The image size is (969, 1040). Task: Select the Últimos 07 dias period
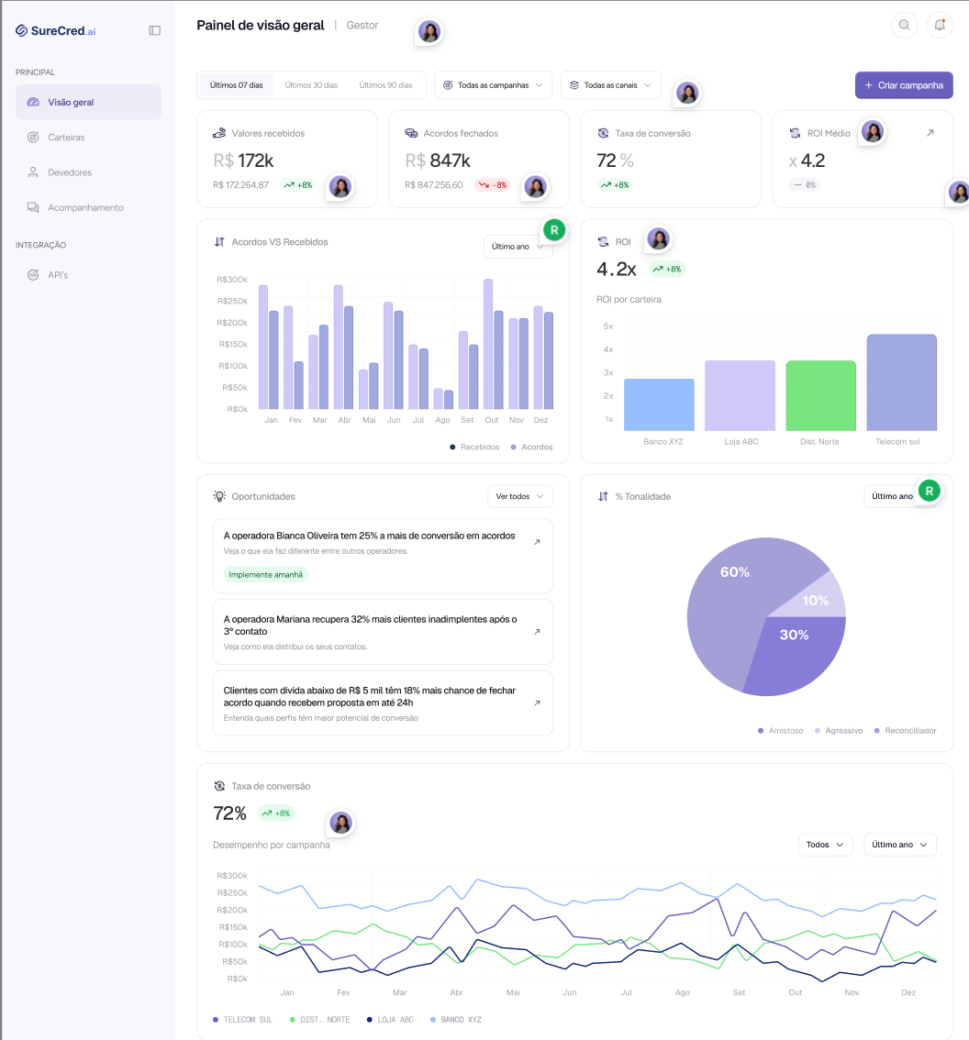(236, 85)
